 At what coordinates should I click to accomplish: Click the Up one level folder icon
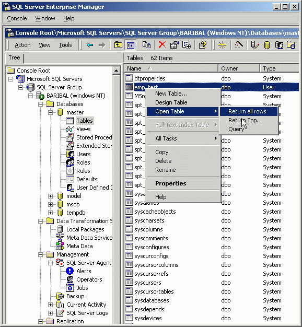(118, 45)
